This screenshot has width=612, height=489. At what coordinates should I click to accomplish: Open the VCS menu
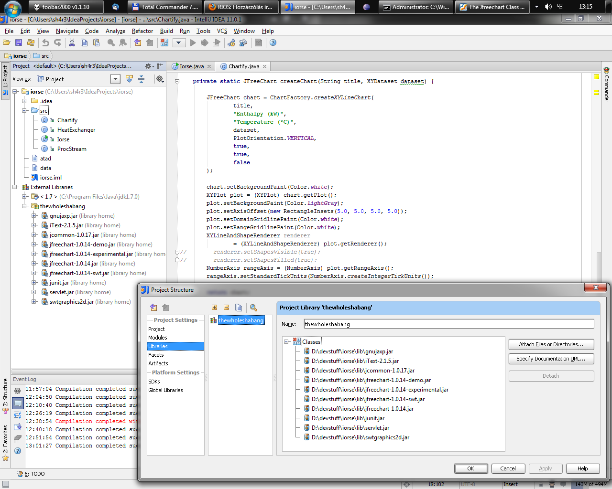click(222, 31)
